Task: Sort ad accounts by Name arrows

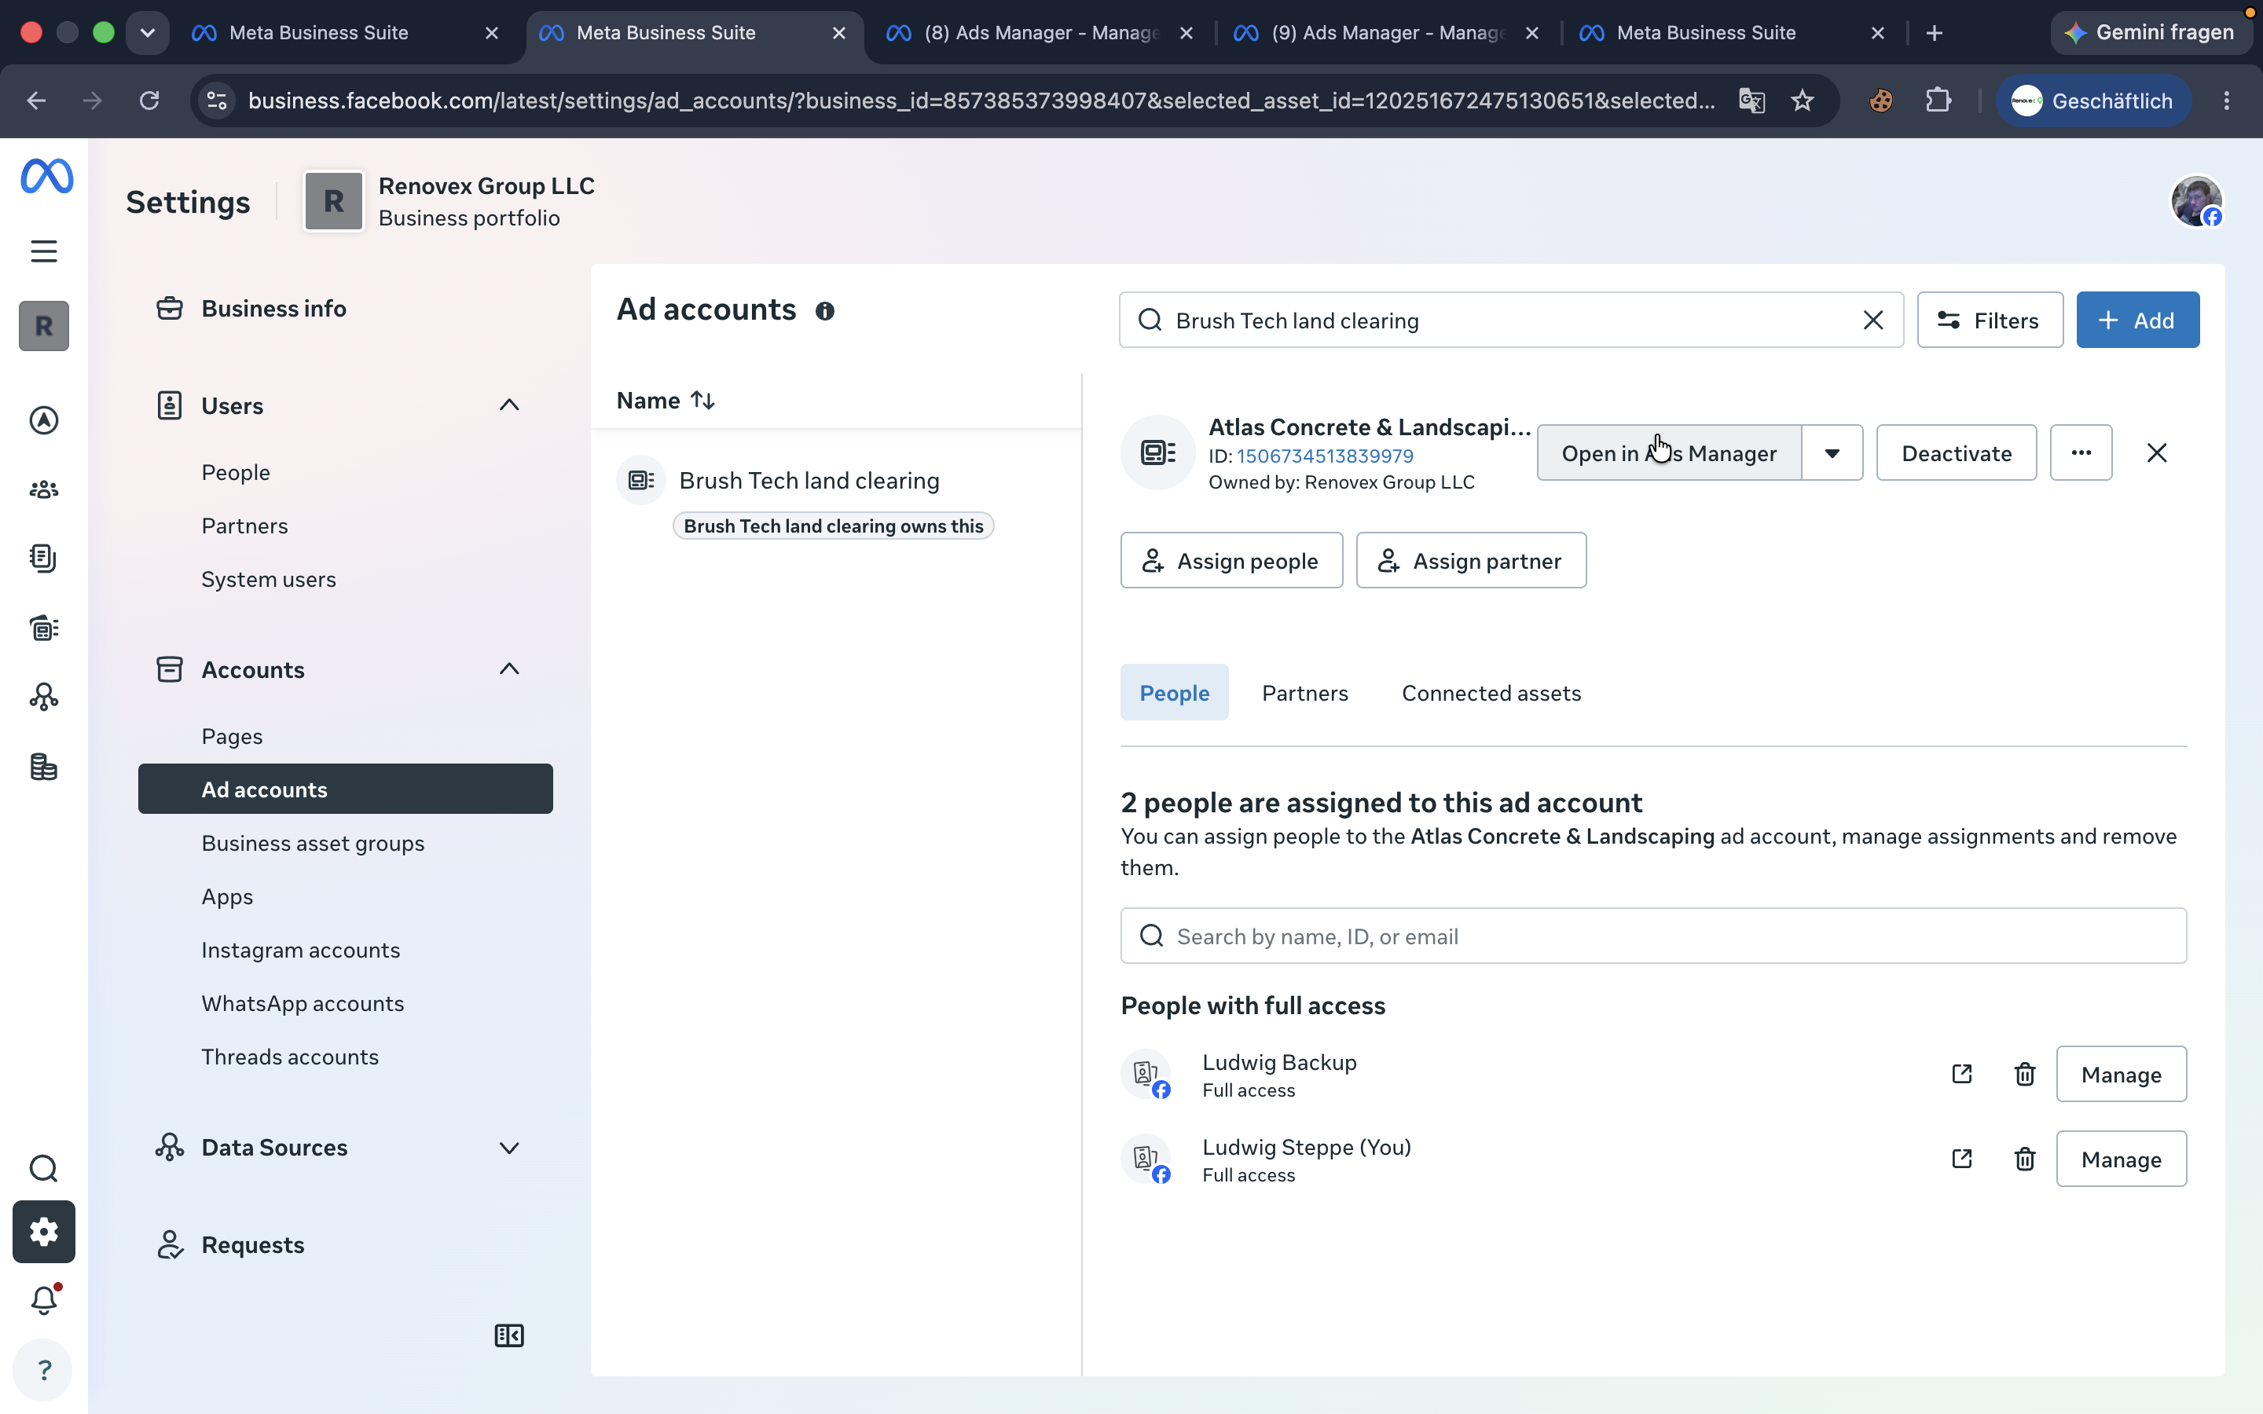Action: pos(702,401)
